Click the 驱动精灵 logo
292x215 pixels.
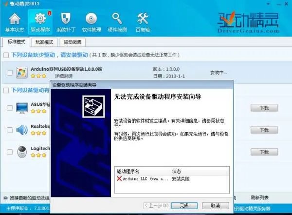248,22
